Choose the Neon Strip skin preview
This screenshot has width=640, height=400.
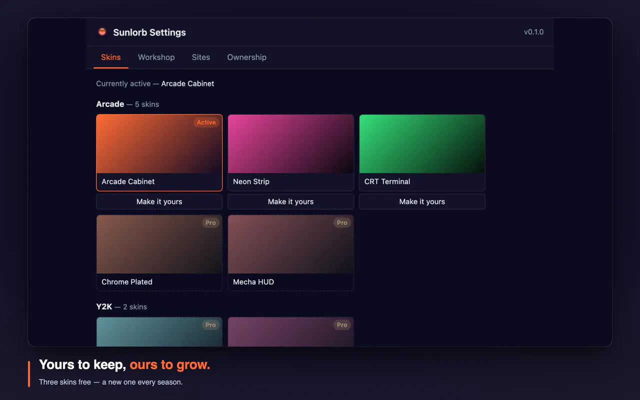click(x=291, y=152)
